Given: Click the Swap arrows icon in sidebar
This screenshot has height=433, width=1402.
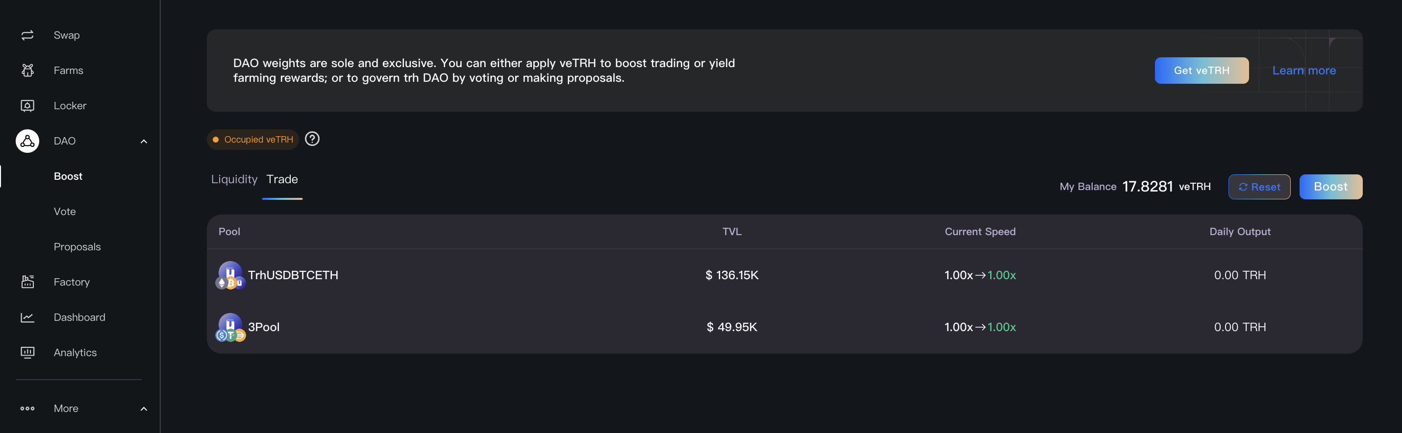Looking at the screenshot, I should pyautogui.click(x=27, y=35).
